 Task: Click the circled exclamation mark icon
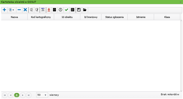60,10
